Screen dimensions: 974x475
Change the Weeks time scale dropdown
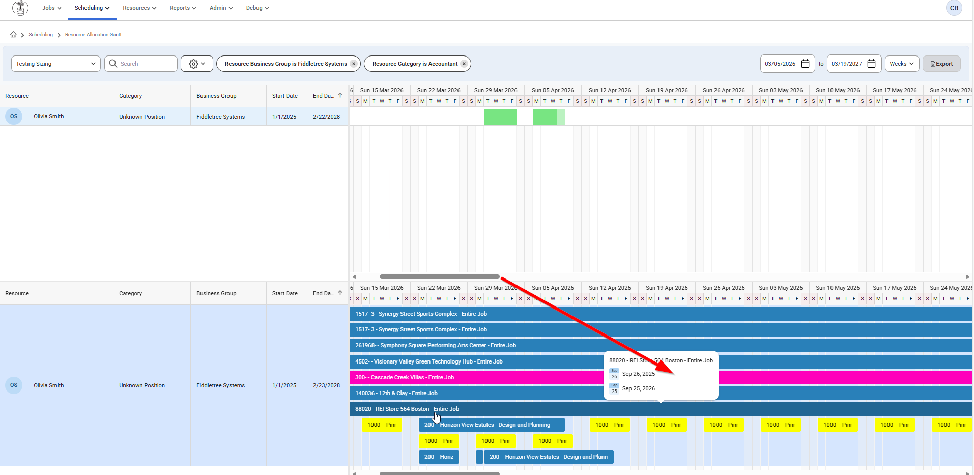tap(902, 64)
